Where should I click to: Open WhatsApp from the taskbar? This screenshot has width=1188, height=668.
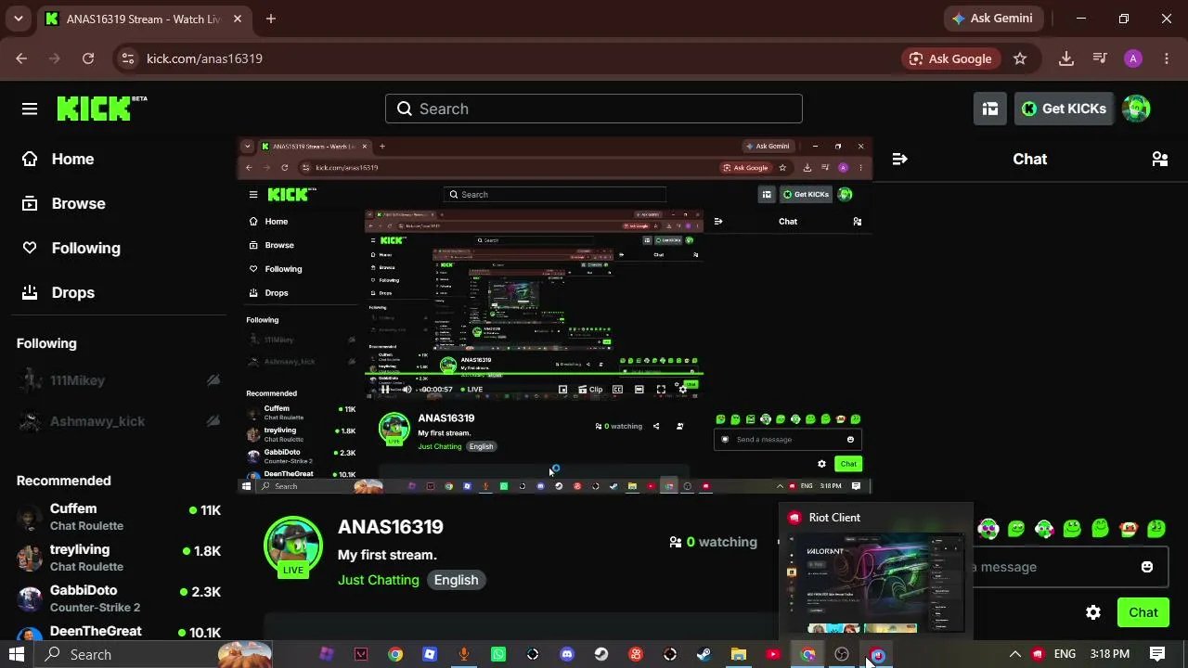tap(498, 654)
